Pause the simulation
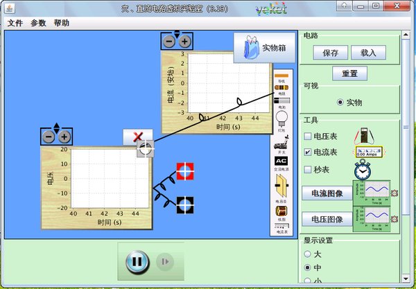Viewport: 416px width, 289px height. coord(137,262)
